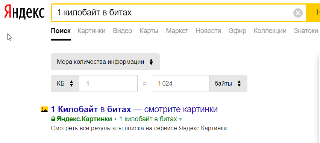Open the Знатоки tab
This screenshot has height=143, width=320.
[306, 31]
